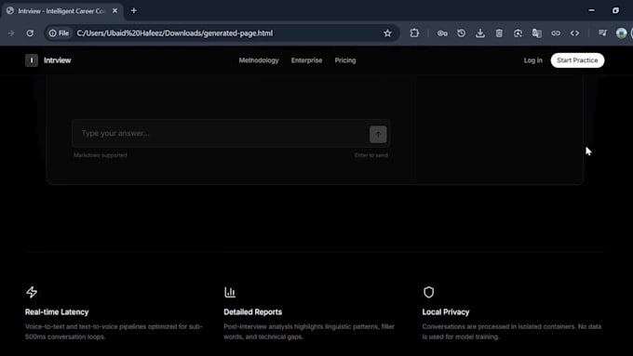The height and width of the screenshot is (356, 633).
Task: Click the Enter to send hint text
Action: point(371,155)
